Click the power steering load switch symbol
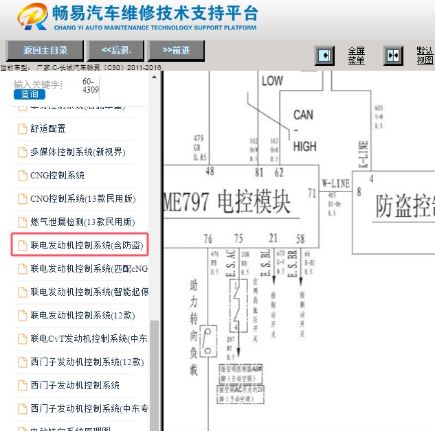Screen dimensions: 435x431 pyautogui.click(x=208, y=341)
